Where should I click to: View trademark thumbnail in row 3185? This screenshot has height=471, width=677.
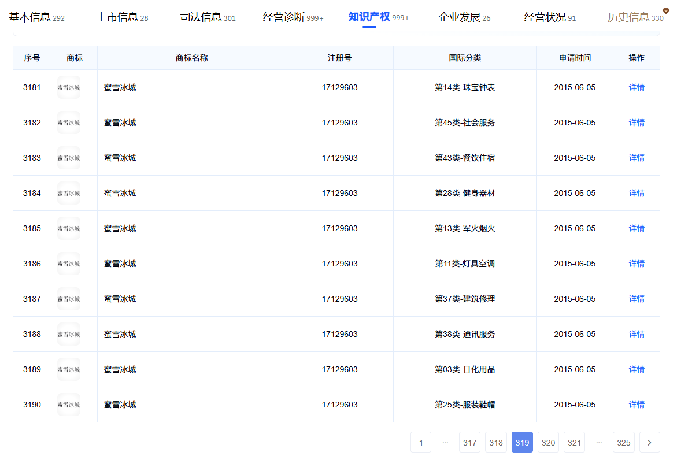(69, 228)
